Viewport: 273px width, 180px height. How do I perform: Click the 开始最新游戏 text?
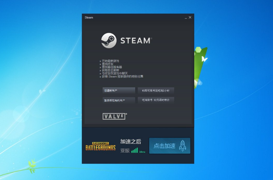[x=110, y=61]
